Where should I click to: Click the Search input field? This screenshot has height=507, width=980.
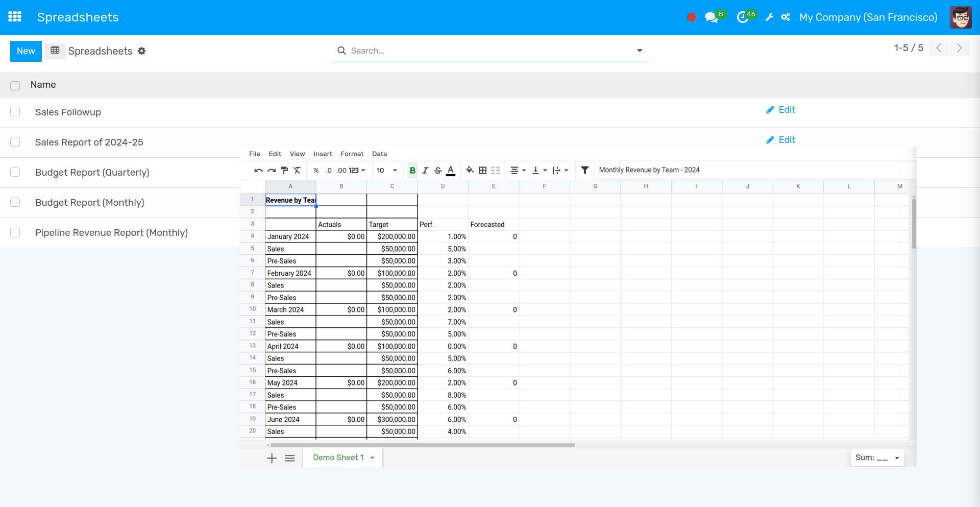pos(490,51)
